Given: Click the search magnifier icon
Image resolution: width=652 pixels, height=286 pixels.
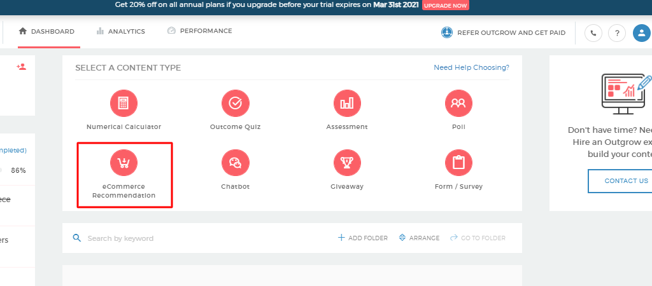Looking at the screenshot, I should coord(76,238).
